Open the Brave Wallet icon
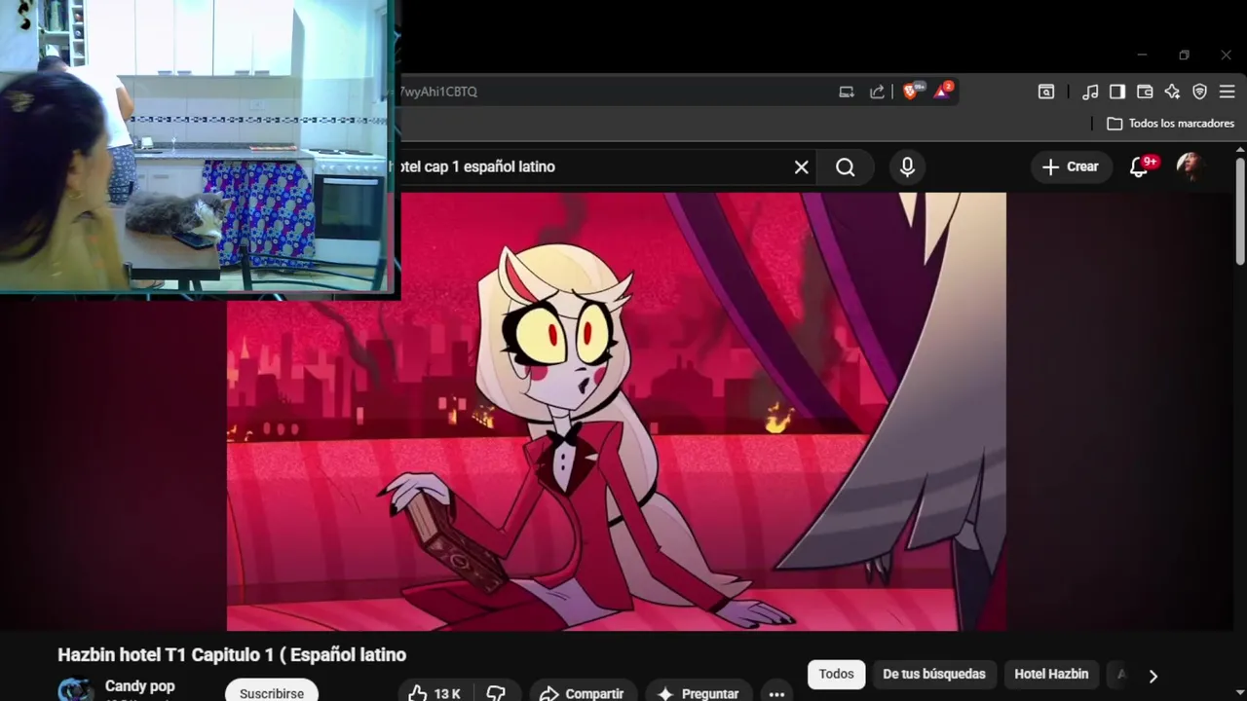1247x701 pixels. [x=1145, y=92]
